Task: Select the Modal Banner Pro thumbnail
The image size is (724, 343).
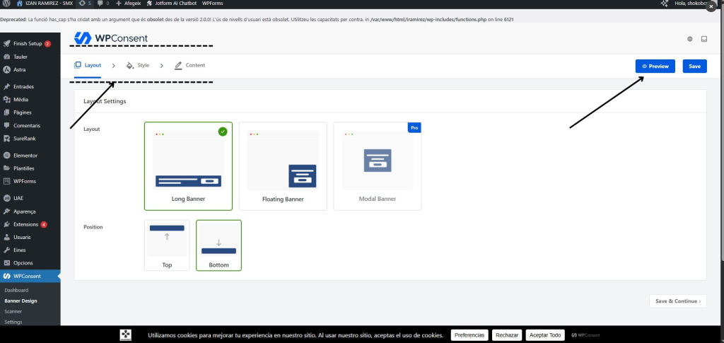Action: (377, 166)
